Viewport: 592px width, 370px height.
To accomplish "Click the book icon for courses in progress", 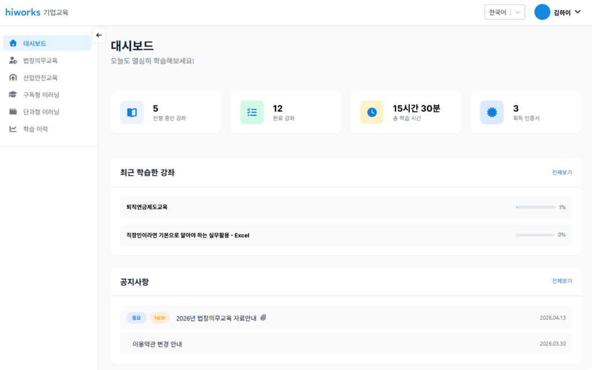I will point(132,112).
